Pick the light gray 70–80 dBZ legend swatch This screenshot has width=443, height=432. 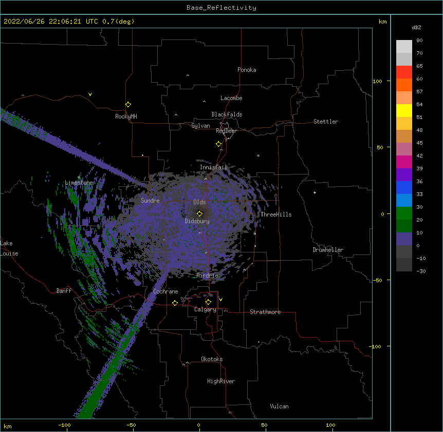click(x=404, y=47)
